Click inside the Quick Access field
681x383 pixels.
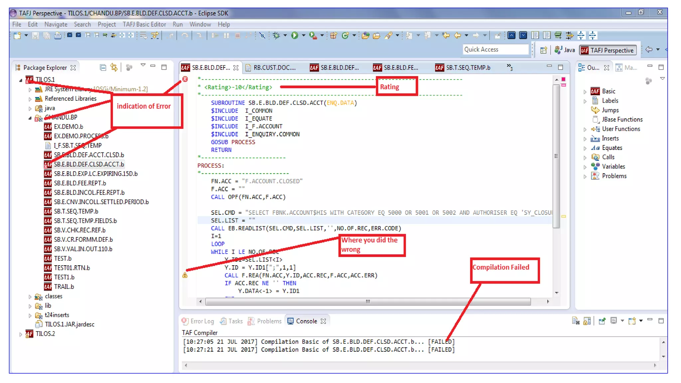tap(495, 50)
